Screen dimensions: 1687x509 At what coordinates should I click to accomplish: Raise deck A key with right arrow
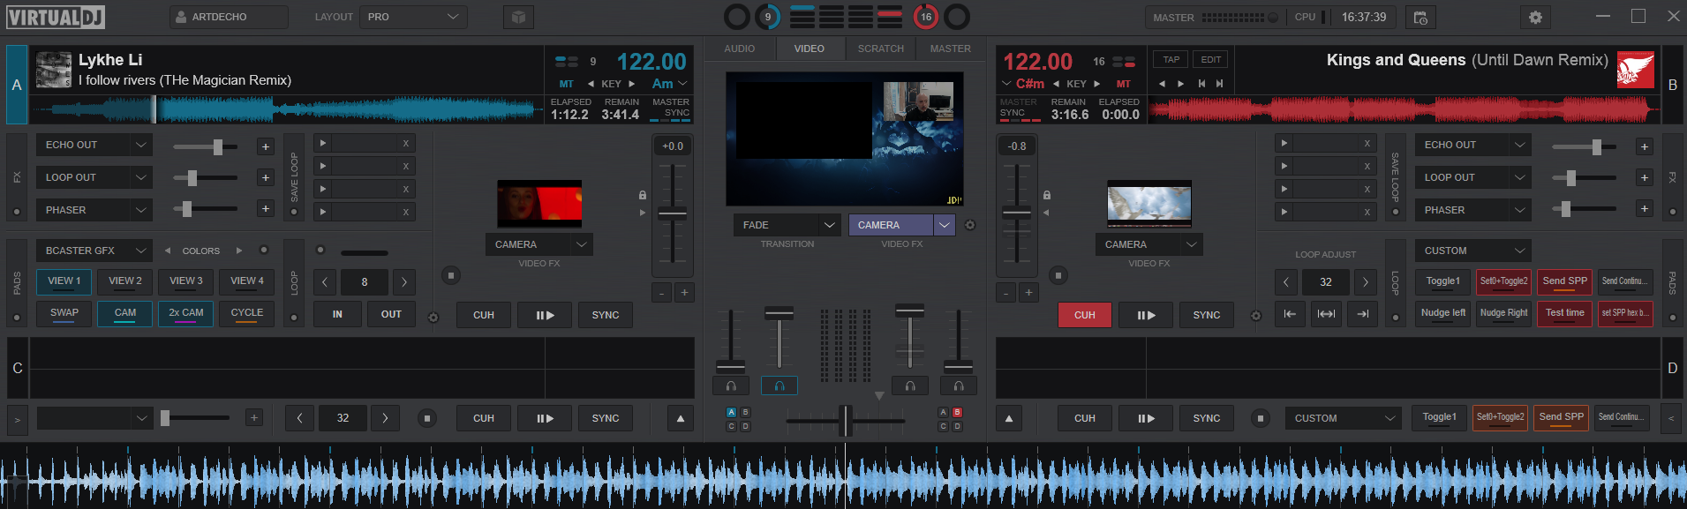point(631,84)
